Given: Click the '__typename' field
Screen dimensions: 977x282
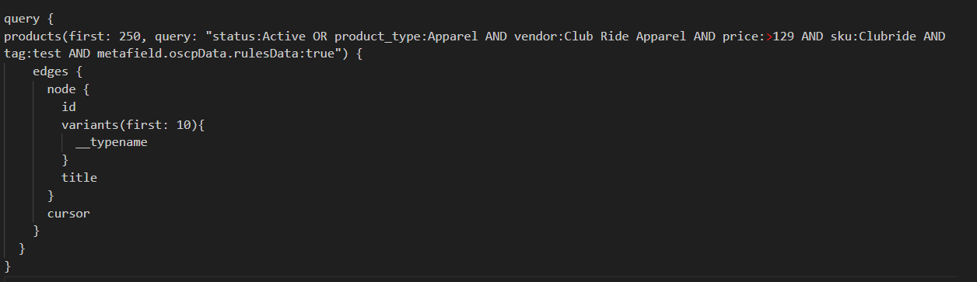Looking at the screenshot, I should coord(111,142).
